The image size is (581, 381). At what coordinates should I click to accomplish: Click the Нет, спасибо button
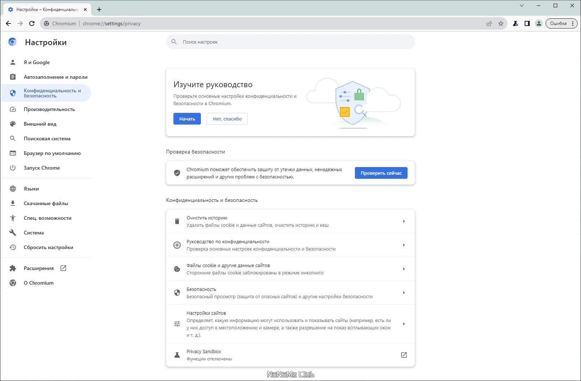[x=227, y=119]
